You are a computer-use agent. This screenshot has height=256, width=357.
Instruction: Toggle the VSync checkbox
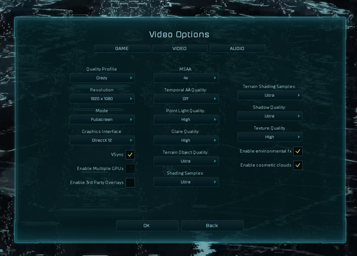click(130, 155)
